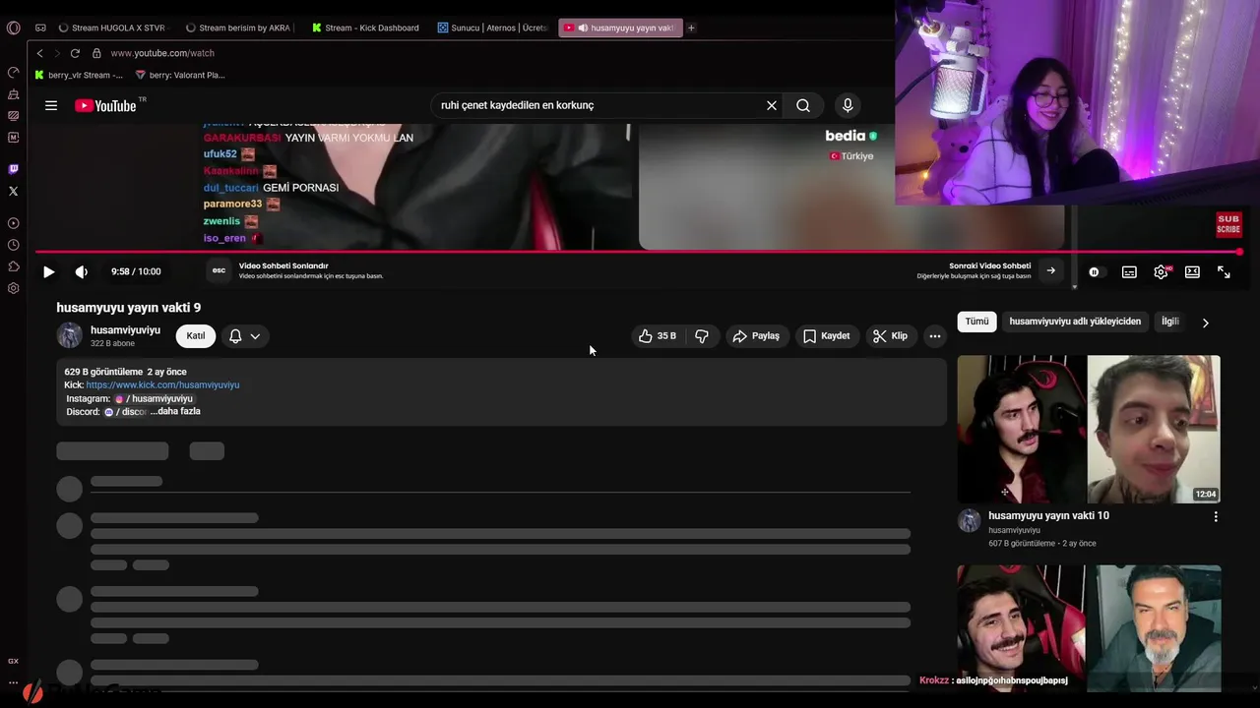Exit full screen mode

1224,272
